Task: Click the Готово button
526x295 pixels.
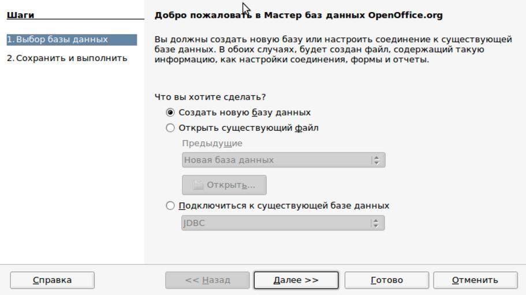Action: [x=386, y=280]
